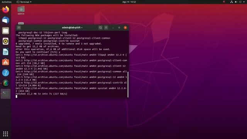
Task: Click the power icon in system tray
Action: pos(240,2)
